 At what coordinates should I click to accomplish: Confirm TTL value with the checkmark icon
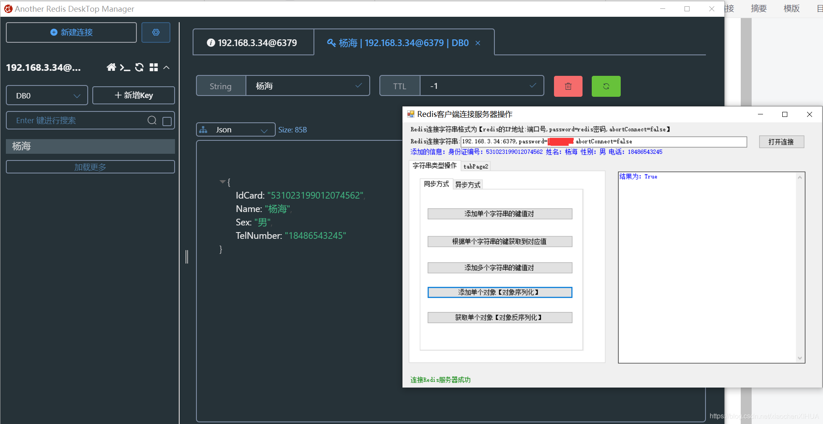[533, 85]
